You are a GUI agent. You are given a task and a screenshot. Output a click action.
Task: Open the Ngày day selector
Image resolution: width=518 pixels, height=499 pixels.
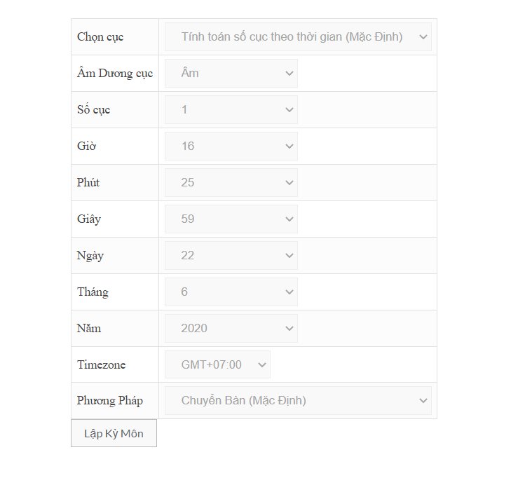[x=231, y=255]
